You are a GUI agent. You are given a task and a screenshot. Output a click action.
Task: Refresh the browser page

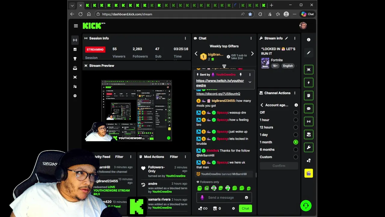(x=81, y=14)
